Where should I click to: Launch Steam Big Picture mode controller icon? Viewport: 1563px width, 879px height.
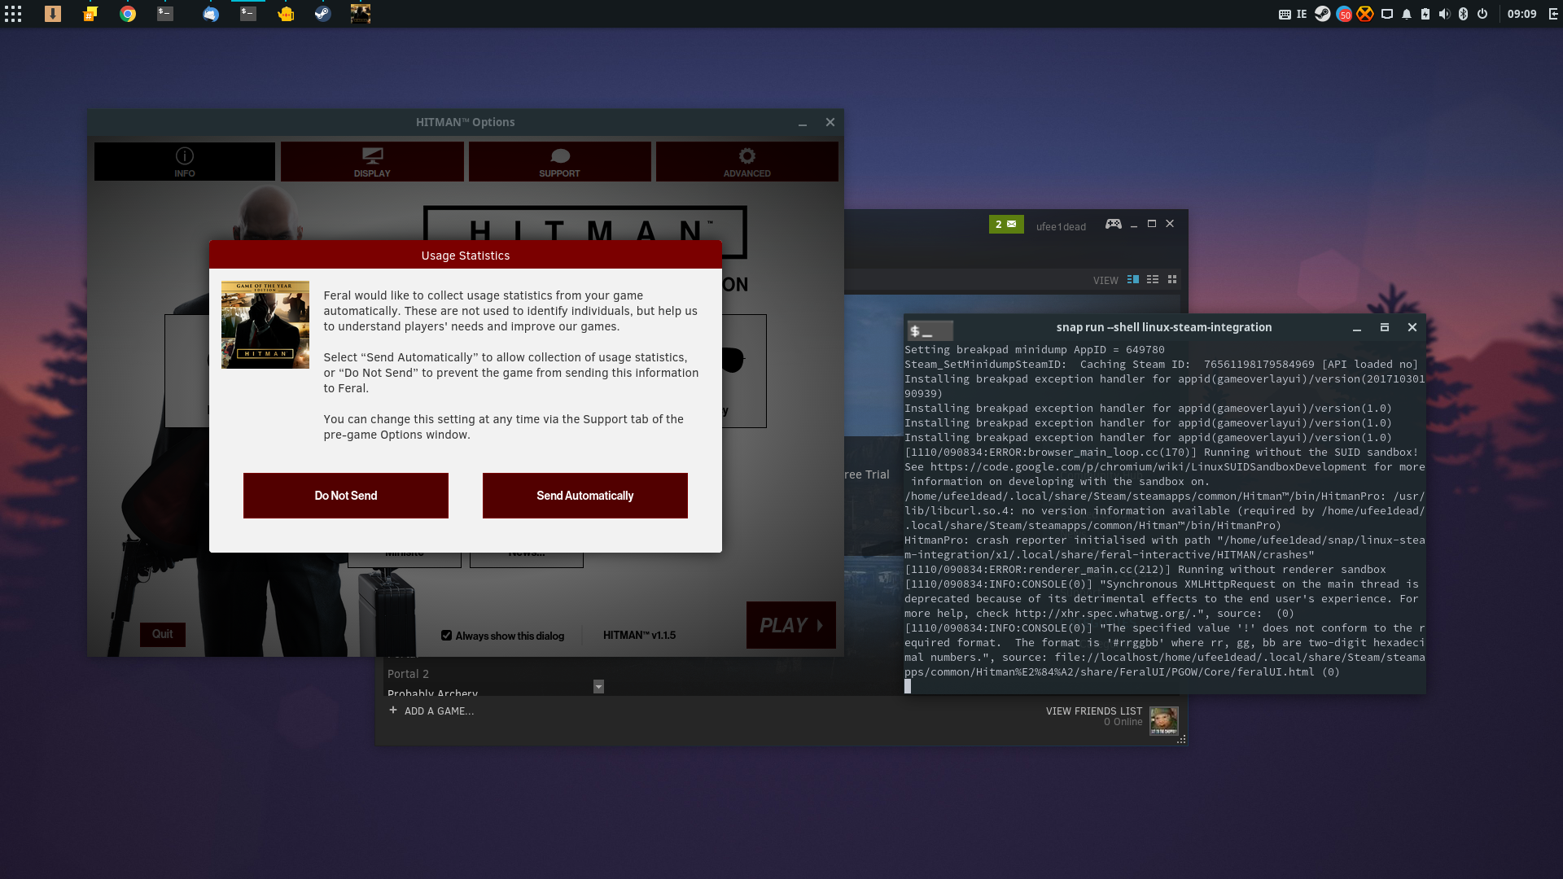pyautogui.click(x=1113, y=224)
